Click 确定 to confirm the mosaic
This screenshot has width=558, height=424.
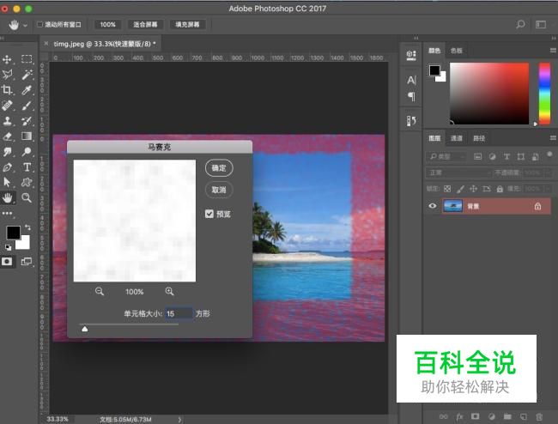click(x=219, y=168)
